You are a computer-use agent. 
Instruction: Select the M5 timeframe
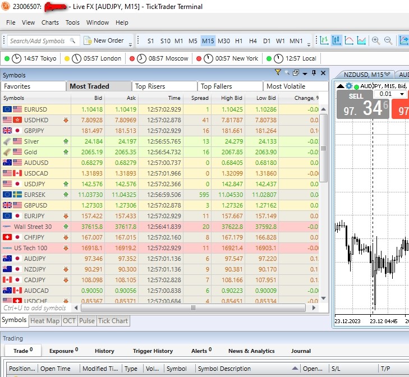[x=193, y=41]
